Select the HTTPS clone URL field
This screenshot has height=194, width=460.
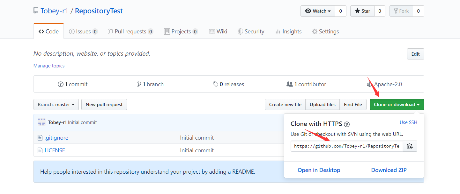click(346, 146)
